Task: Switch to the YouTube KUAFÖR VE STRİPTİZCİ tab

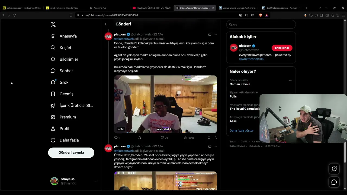Action: point(152,8)
